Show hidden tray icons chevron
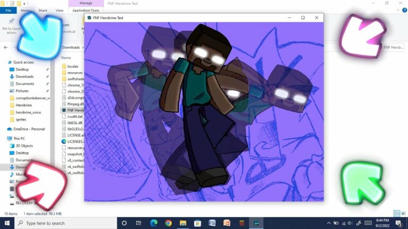The width and height of the screenshot is (408, 229). click(x=329, y=223)
